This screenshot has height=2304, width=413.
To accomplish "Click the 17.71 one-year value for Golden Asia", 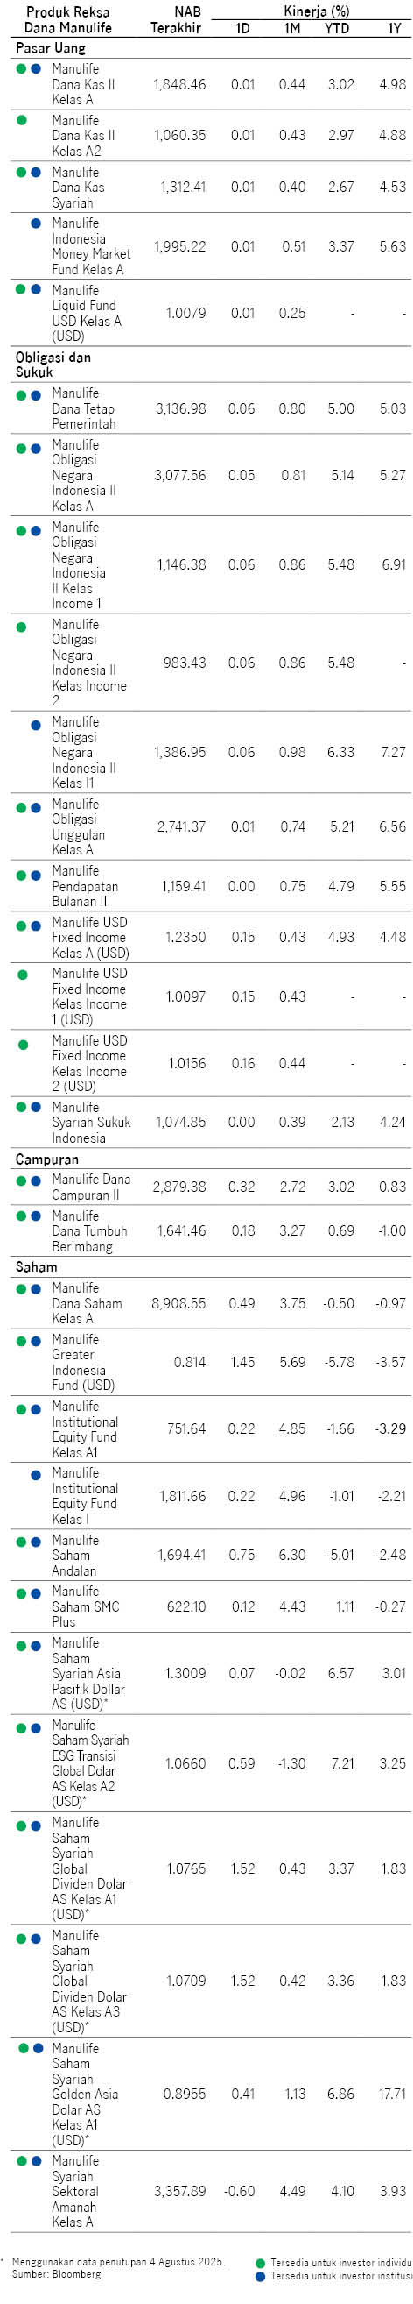I will 391,2094.
